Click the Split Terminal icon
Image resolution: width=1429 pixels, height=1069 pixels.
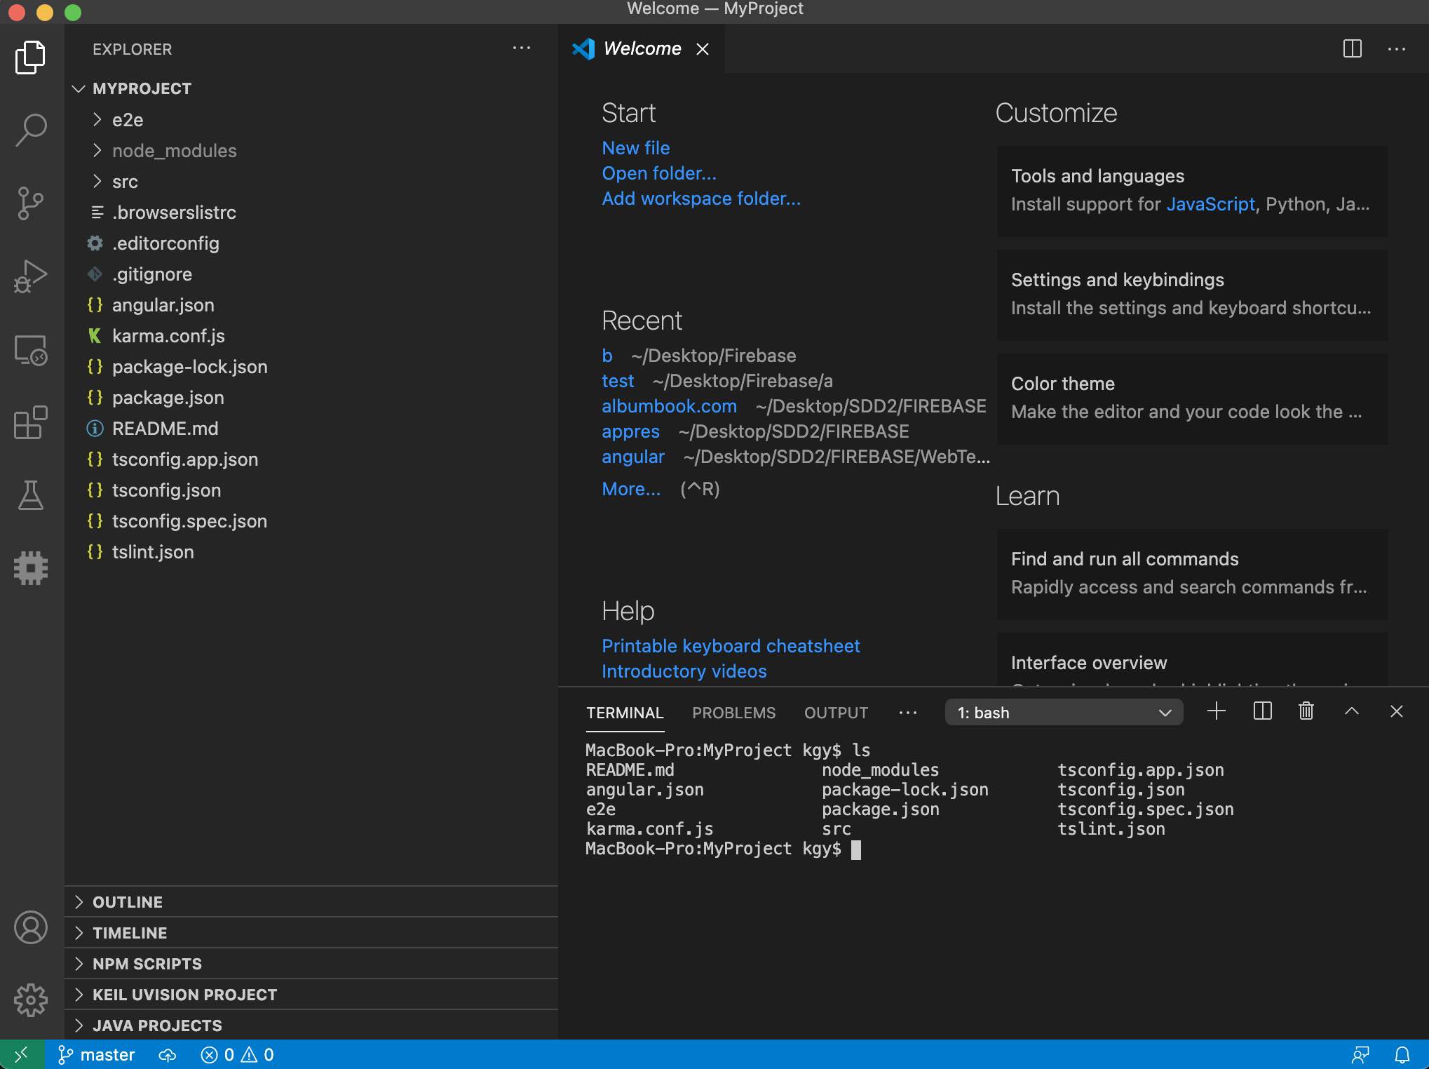click(1262, 711)
